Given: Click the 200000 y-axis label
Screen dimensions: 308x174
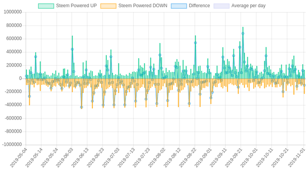Looking at the screenshot, I should (x=14, y=65).
